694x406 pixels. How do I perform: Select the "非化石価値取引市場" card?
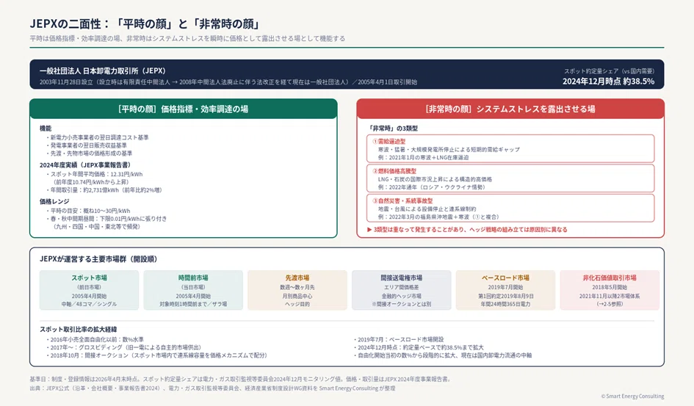tap(610, 290)
